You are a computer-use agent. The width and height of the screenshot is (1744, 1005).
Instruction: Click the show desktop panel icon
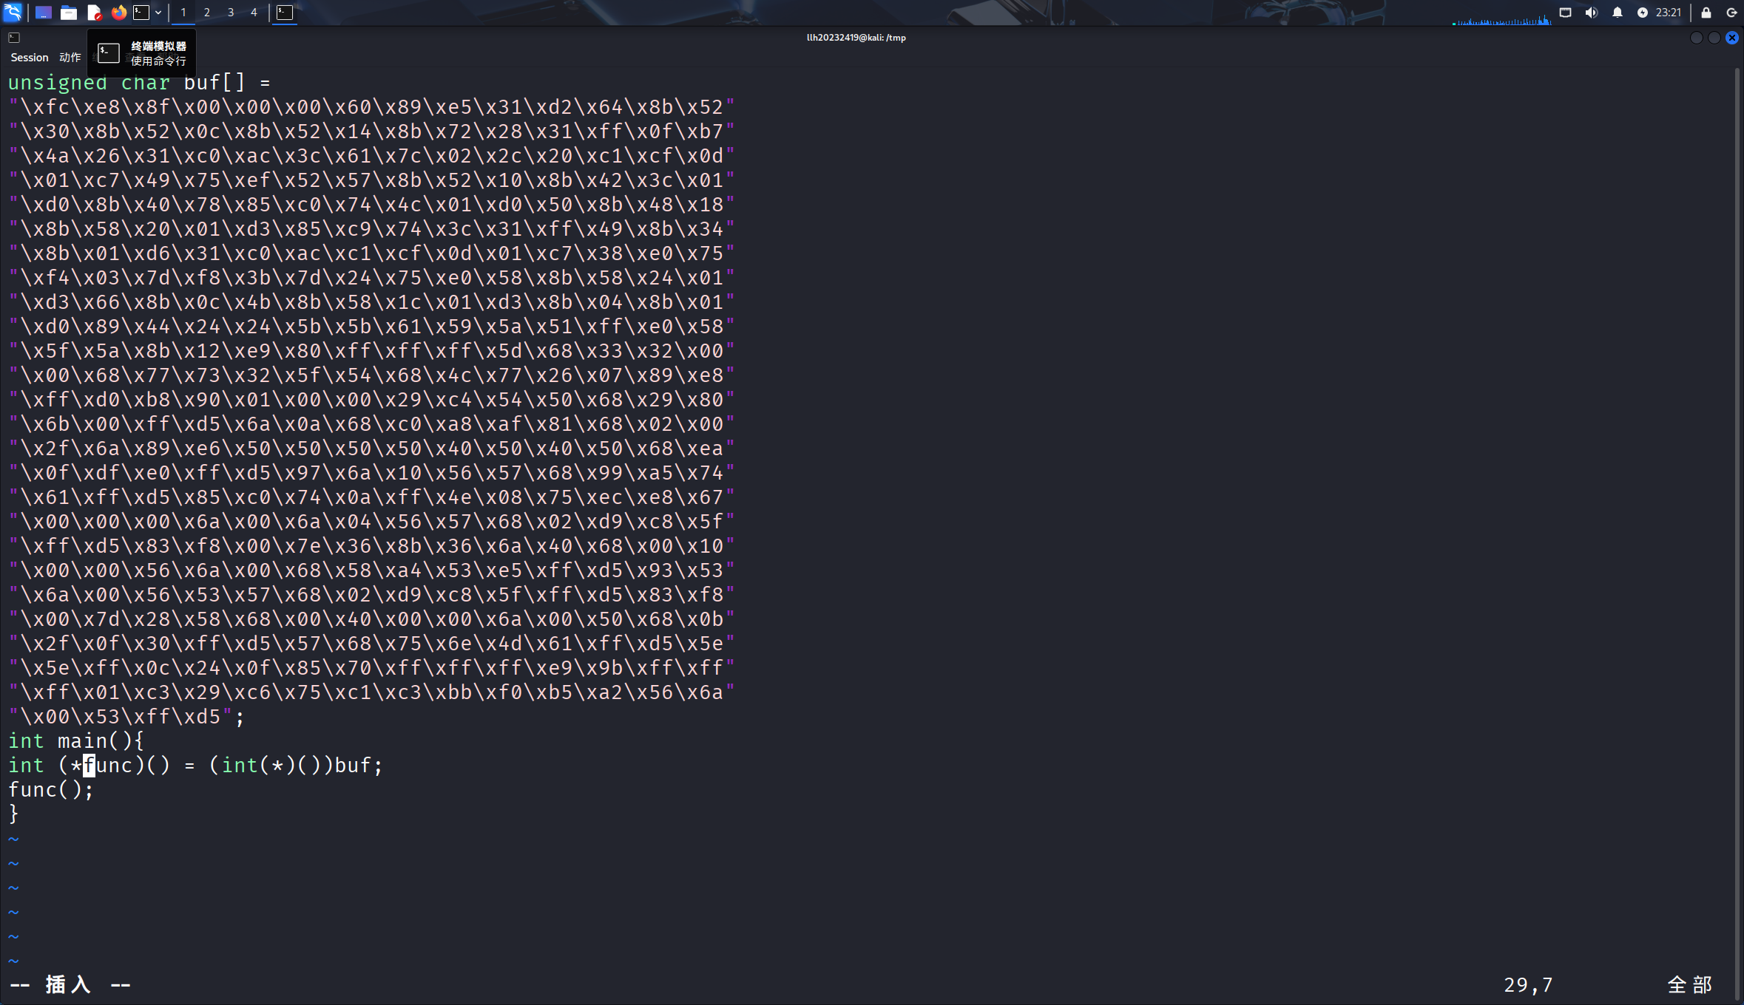[x=43, y=12]
